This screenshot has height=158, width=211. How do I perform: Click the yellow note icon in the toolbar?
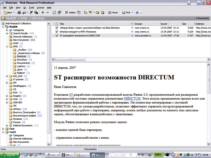(x=98, y=13)
